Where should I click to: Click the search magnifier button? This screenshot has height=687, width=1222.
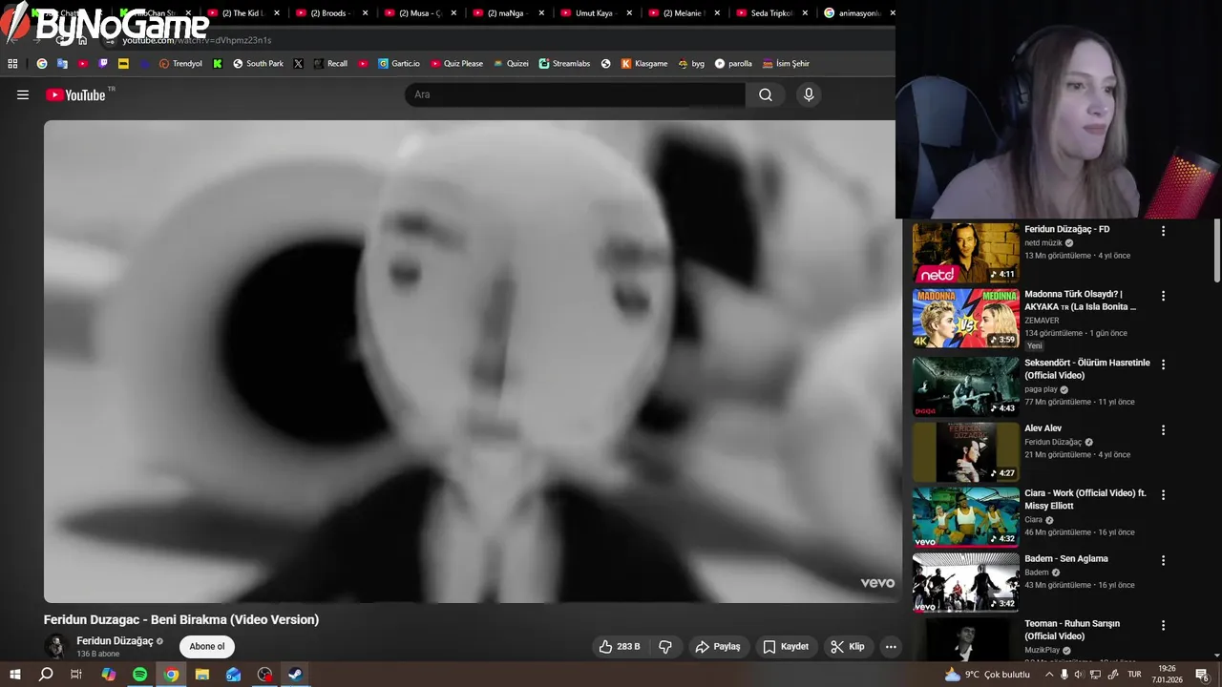(765, 94)
